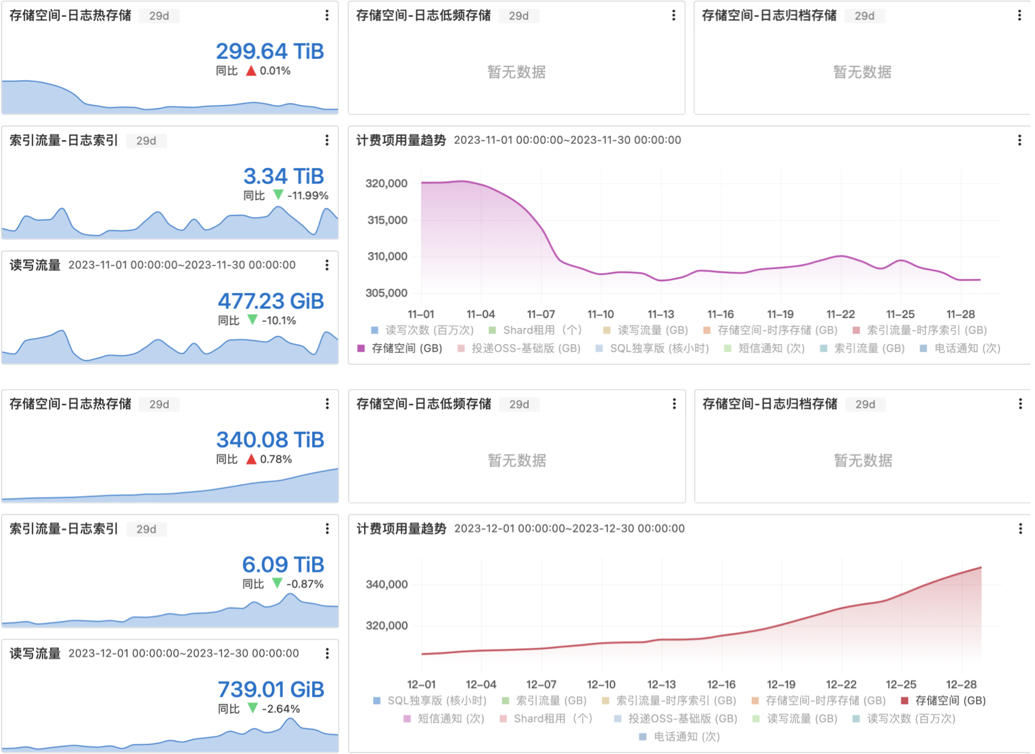Open kebab menu of top 存储空间-日志低频存储 panel
Screen dimensions: 1035x754
click(673, 16)
